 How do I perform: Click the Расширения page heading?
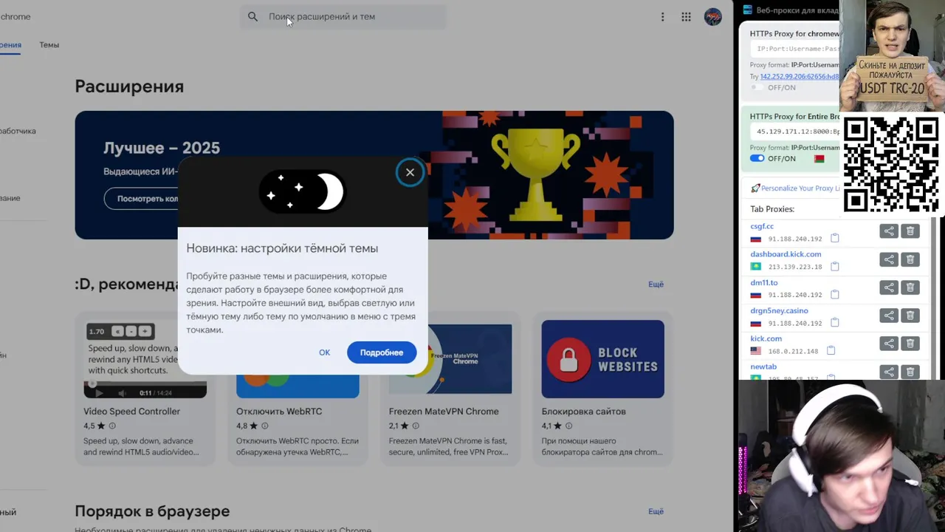[x=129, y=86]
